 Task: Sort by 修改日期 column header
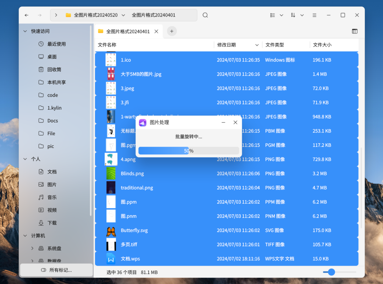pos(226,45)
